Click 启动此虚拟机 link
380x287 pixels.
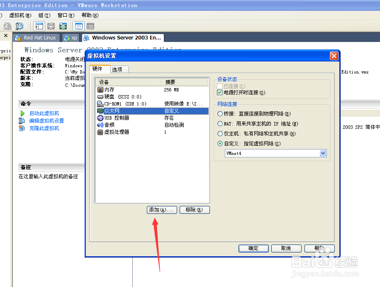pos(44,113)
